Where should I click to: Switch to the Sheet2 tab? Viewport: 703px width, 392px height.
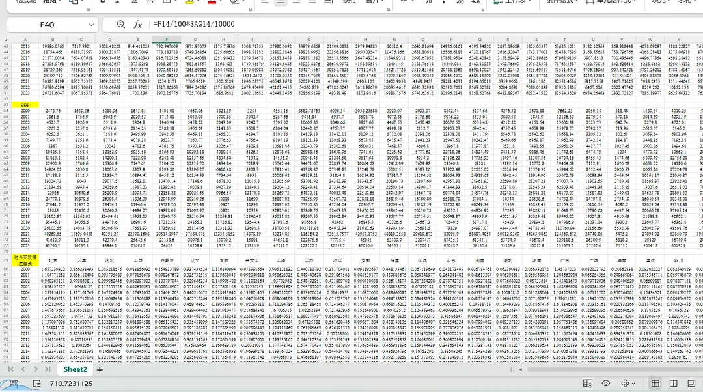point(75,369)
